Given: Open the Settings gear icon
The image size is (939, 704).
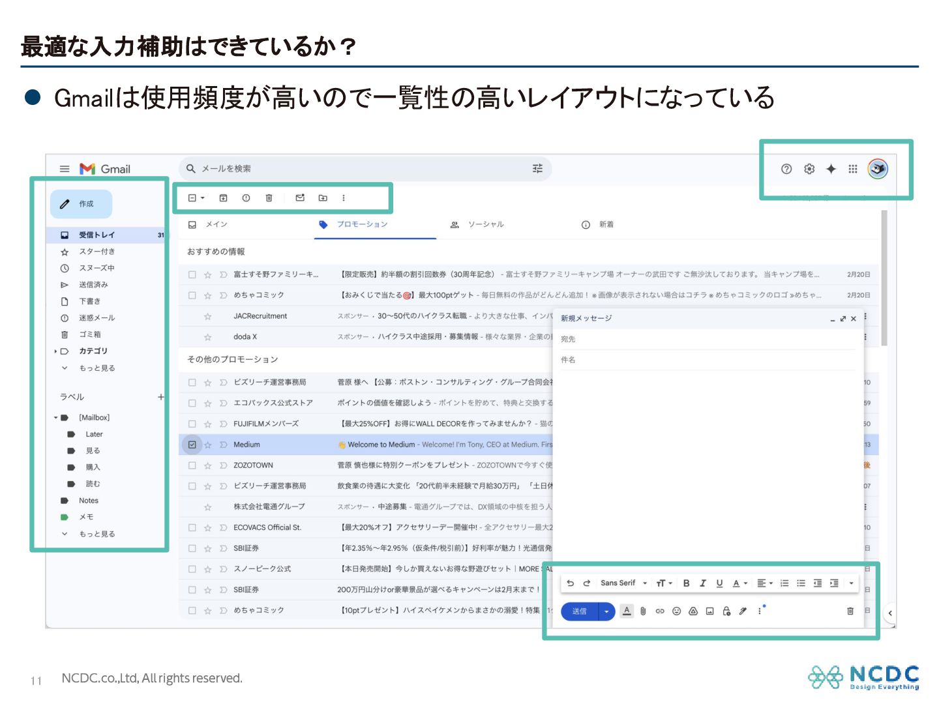Looking at the screenshot, I should point(809,169).
